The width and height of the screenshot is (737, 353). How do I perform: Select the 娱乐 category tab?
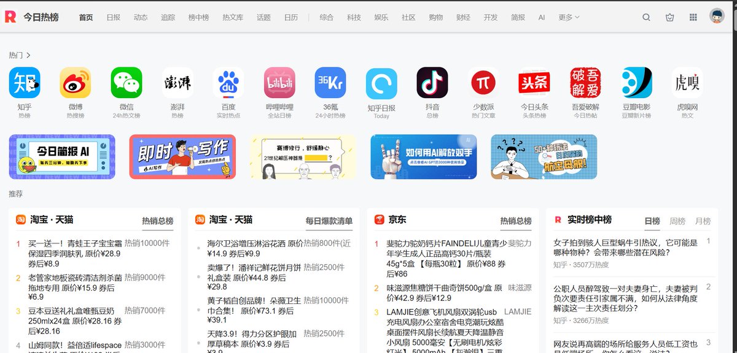[381, 17]
